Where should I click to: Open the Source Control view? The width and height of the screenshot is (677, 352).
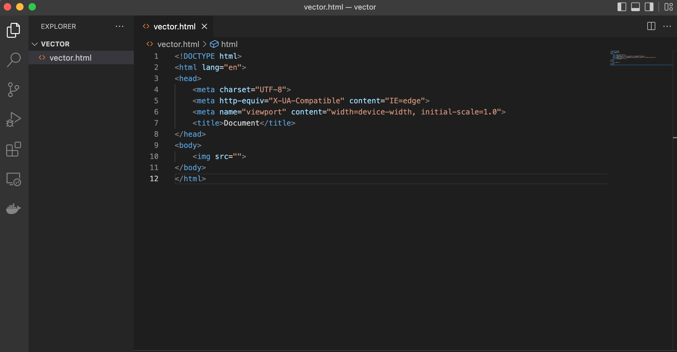point(13,90)
